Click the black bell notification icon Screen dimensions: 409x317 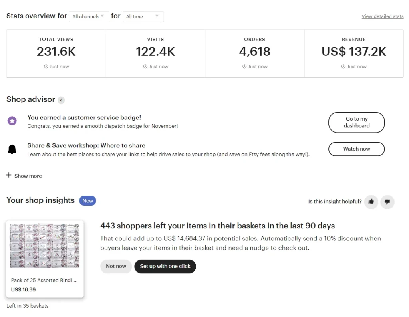12,149
